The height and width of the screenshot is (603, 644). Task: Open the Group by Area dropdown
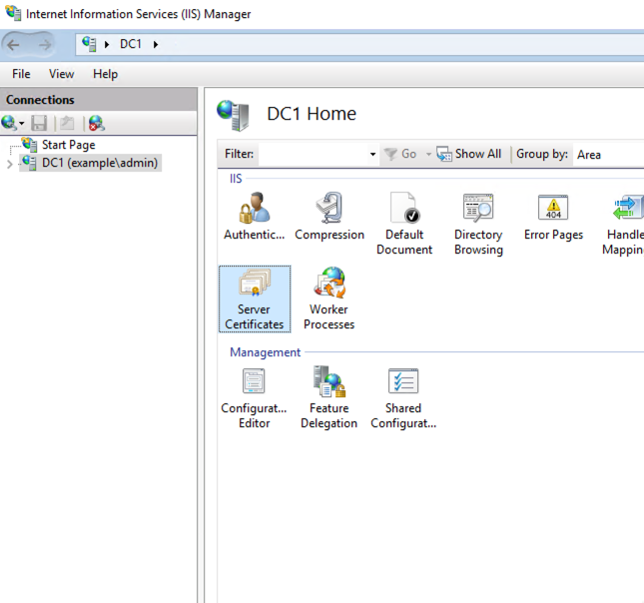[609, 155]
